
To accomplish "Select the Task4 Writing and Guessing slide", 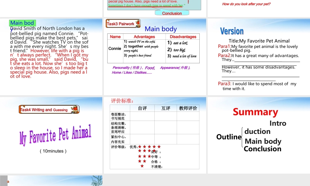I will click(x=51, y=135).
